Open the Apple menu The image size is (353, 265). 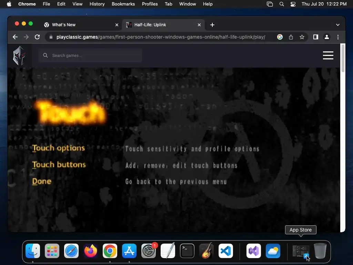coord(9,4)
